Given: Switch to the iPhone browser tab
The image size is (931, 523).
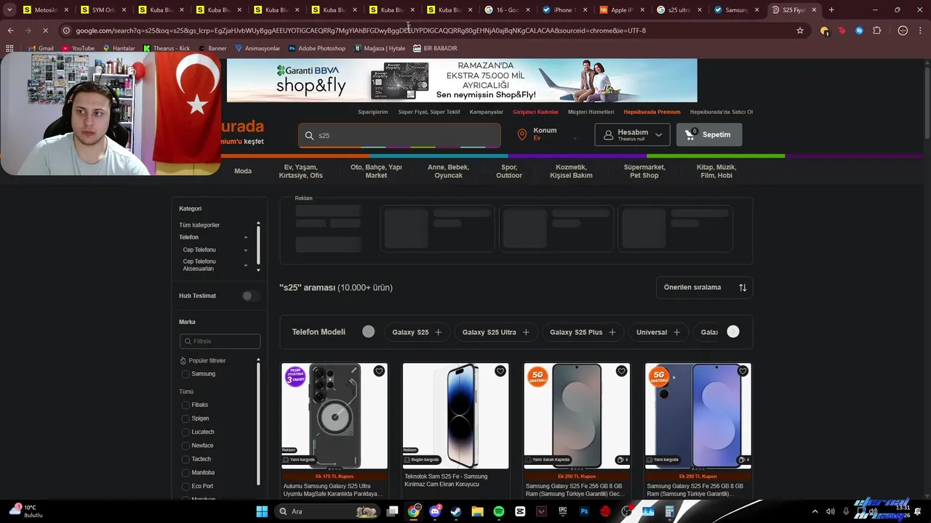Looking at the screenshot, I should (x=564, y=10).
